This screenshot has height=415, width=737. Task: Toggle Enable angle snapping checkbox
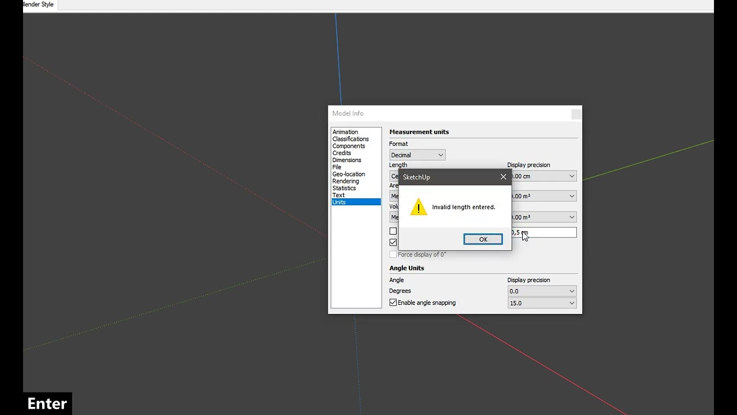click(x=393, y=303)
